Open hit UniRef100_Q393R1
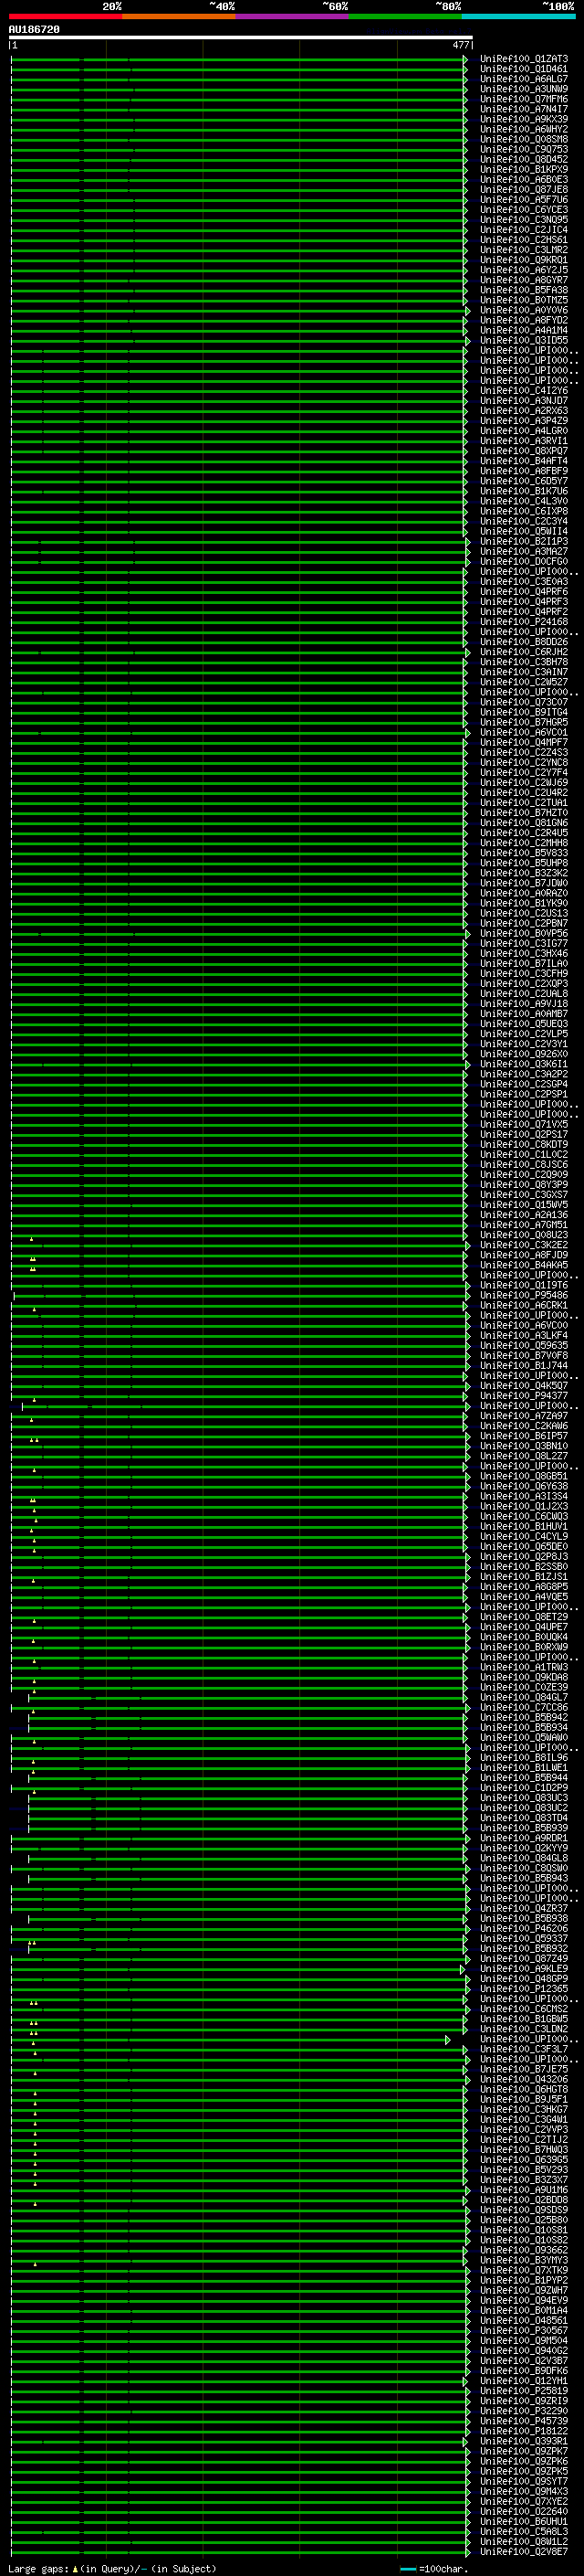The height and width of the screenshot is (2576, 584). pos(524,2442)
